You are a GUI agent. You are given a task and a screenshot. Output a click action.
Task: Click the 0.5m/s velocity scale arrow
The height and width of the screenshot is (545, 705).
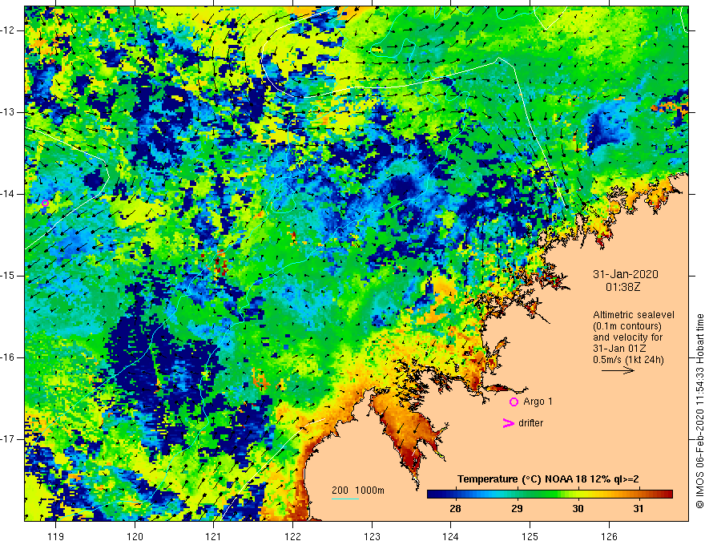pyautogui.click(x=618, y=370)
